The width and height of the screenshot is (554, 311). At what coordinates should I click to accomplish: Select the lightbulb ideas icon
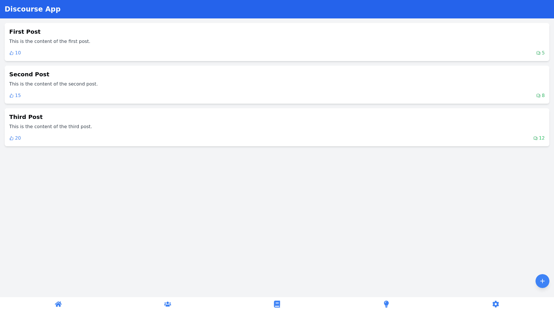click(386, 304)
